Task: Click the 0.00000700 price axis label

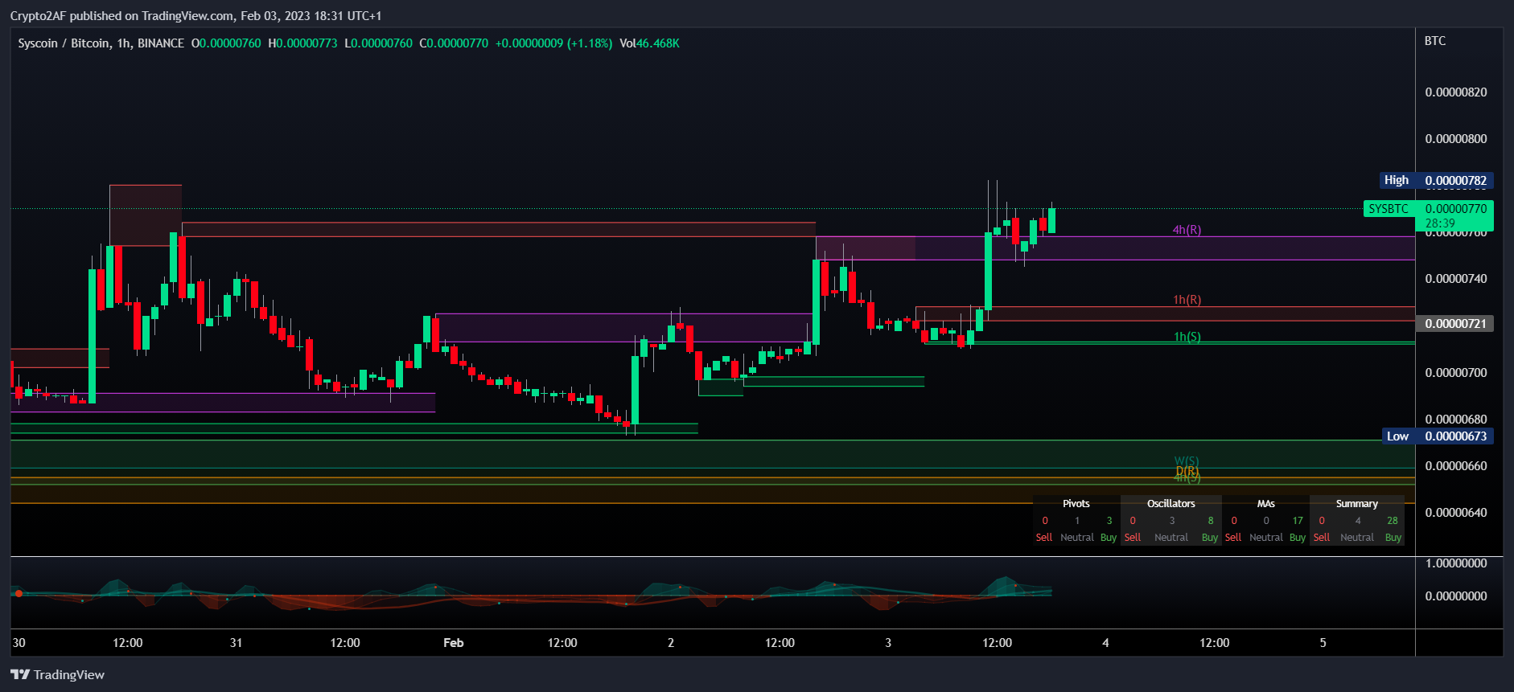Action: coord(1455,373)
